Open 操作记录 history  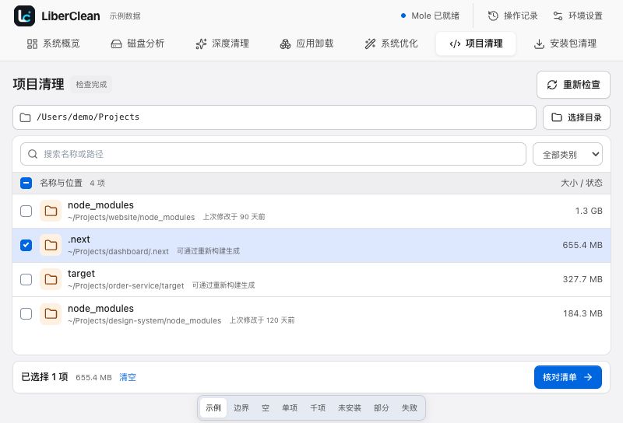(513, 16)
